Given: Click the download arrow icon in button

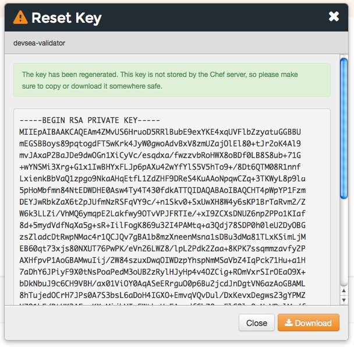Looking at the screenshot, I should coord(288,323).
